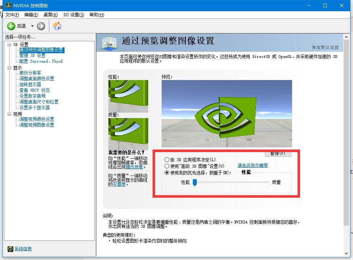353x260 pixels.
Task: Enable the "使用我的优先选择" option
Action: (167, 173)
